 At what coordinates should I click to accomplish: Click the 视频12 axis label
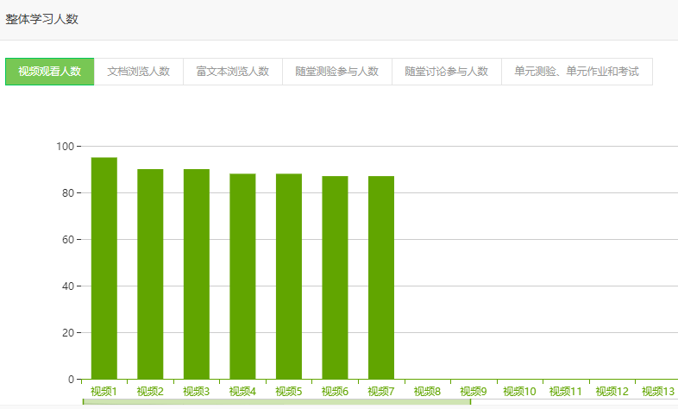tap(612, 392)
